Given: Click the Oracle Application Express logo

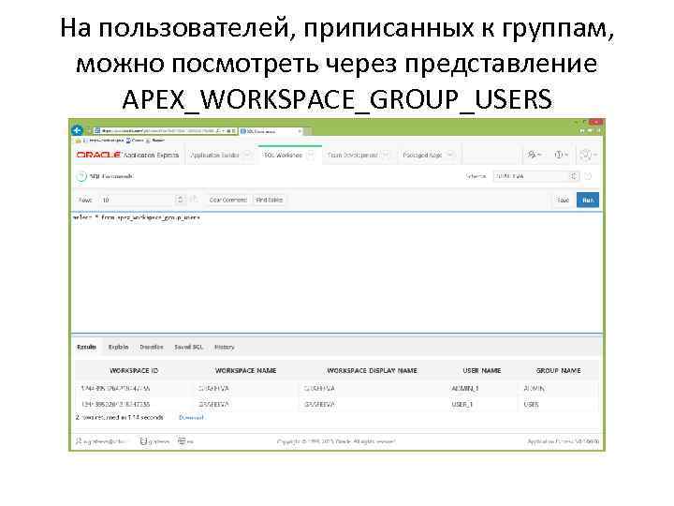Looking at the screenshot, I should coord(127,155).
